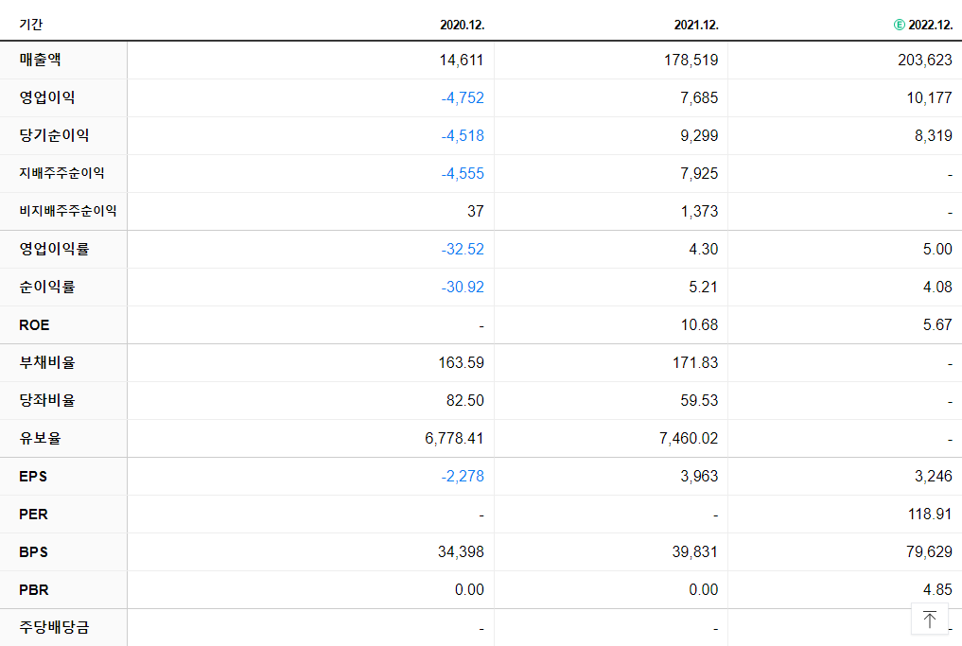Click the EPS row label
This screenshot has width=962, height=646.
click(x=33, y=476)
